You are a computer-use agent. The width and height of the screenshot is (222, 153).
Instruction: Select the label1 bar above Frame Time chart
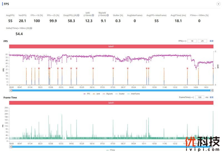click(111, 103)
